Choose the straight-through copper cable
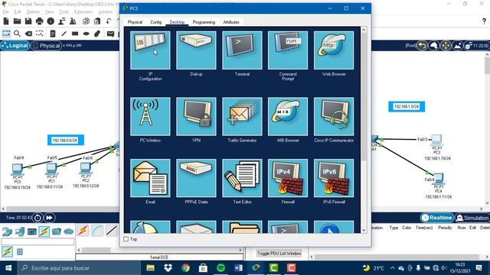The height and width of the screenshot is (275, 490). coord(112,231)
